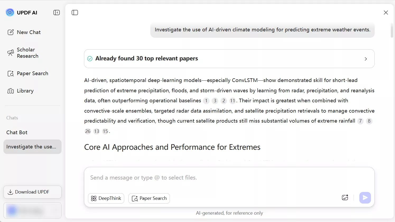Start a New Chat

pyautogui.click(x=29, y=32)
